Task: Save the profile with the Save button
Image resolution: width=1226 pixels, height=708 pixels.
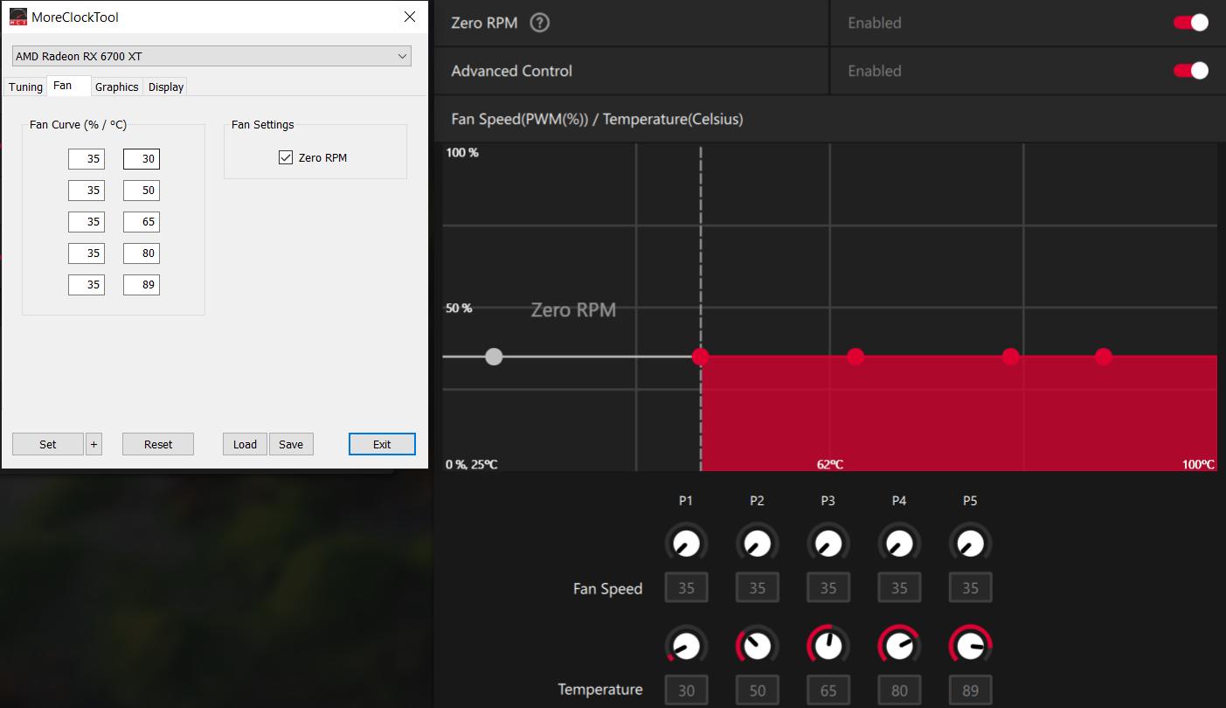Action: 291,444
